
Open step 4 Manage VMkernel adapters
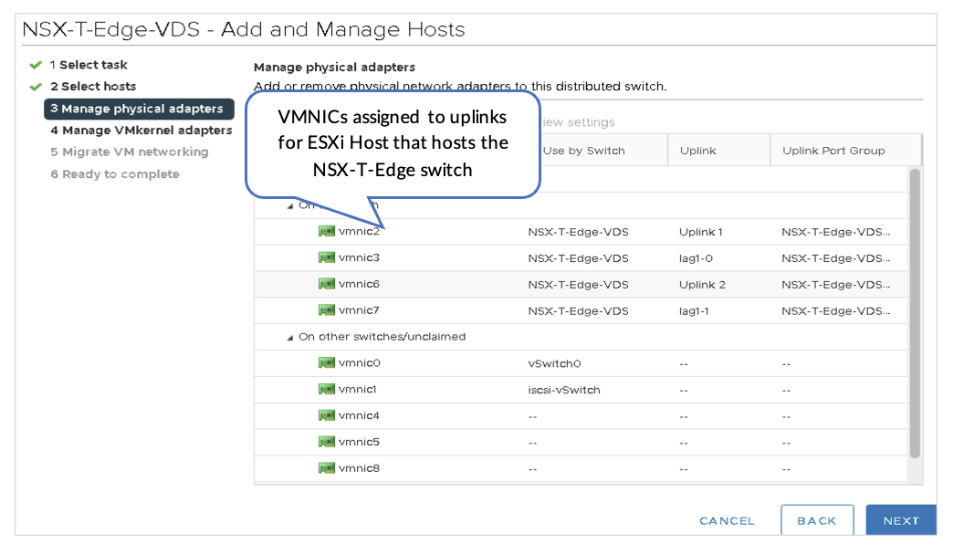pos(141,131)
